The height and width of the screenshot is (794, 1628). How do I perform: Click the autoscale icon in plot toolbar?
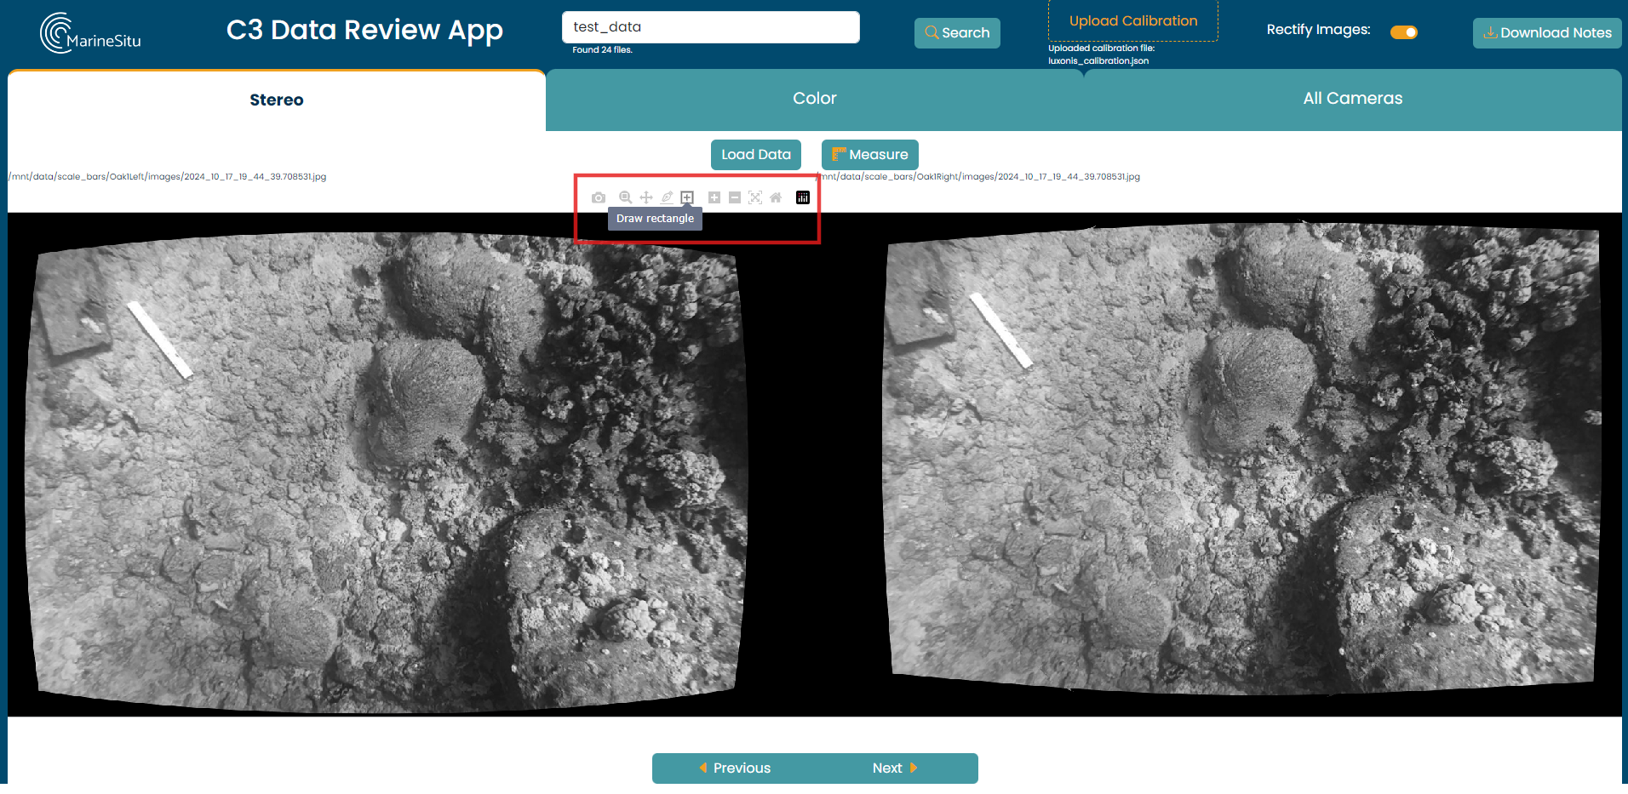[755, 197]
